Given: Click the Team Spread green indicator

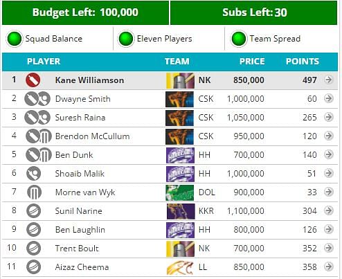Looking at the screenshot, I should (239, 39).
